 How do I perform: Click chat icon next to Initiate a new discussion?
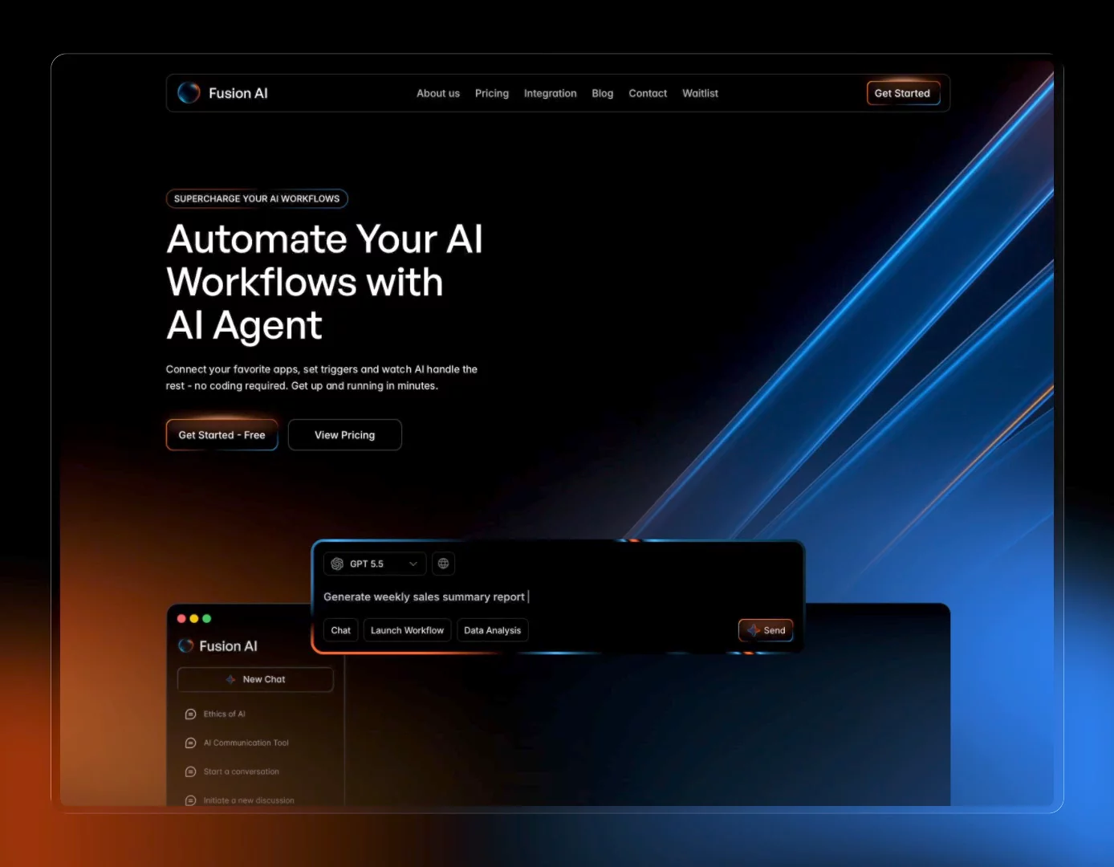click(190, 800)
